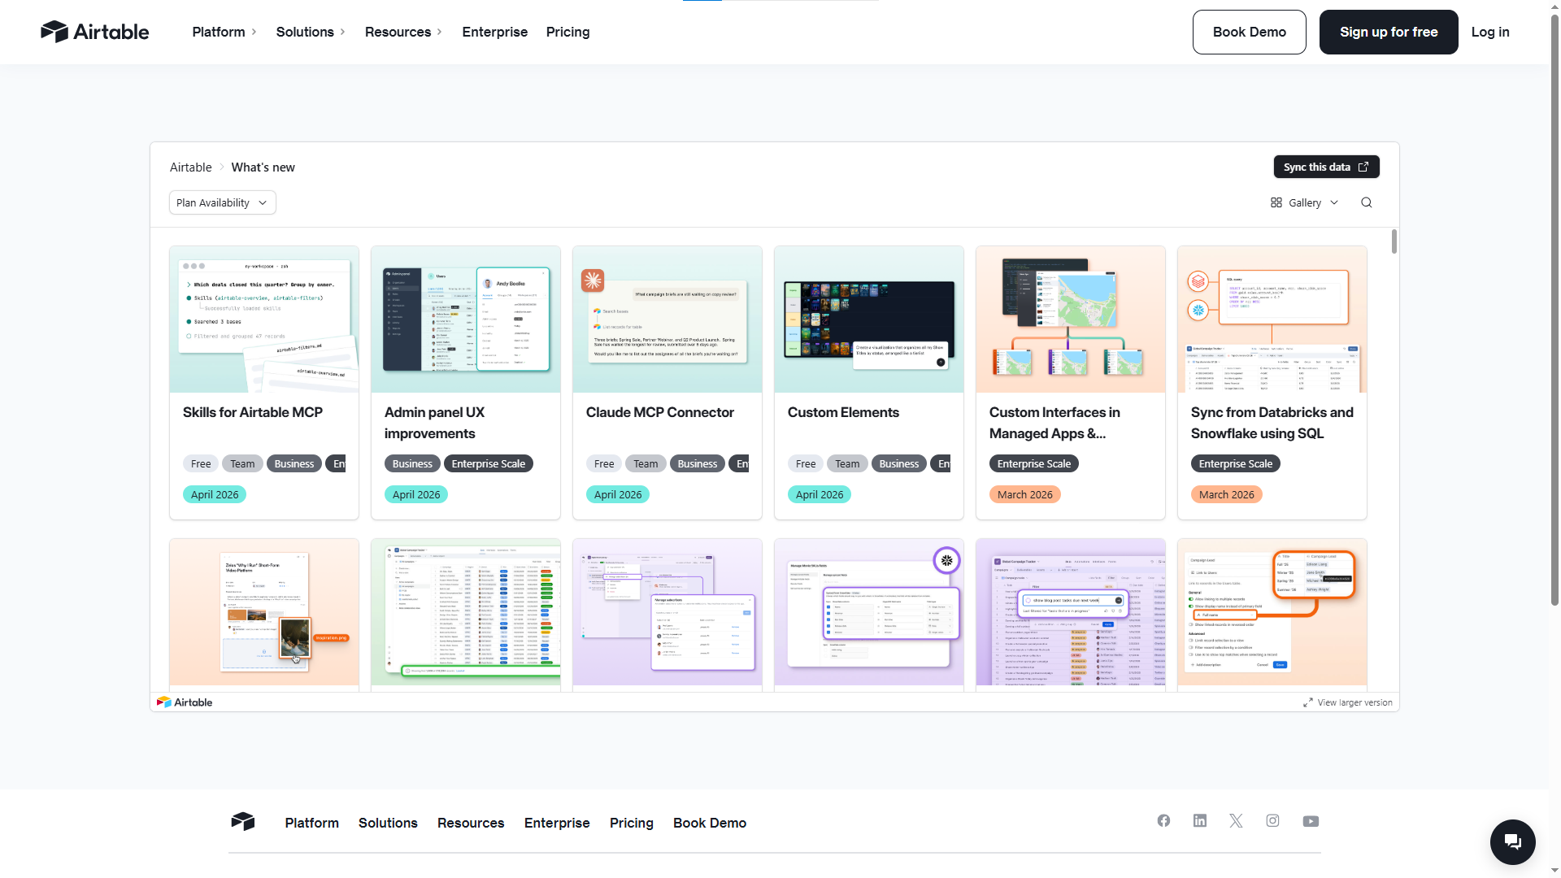
Task: Click the Free tag on Skills for Airtable MCP
Action: (201, 463)
